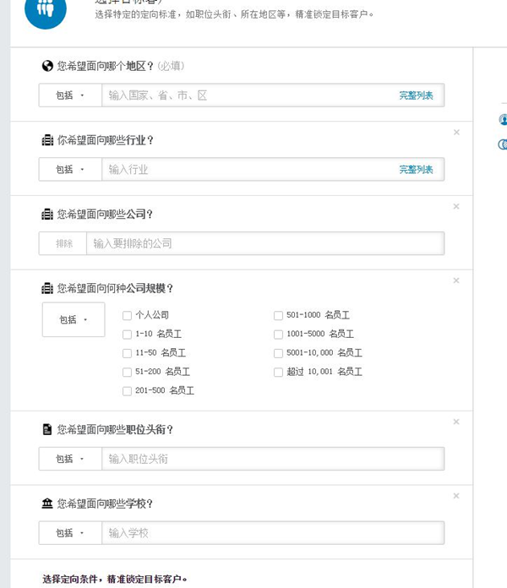Check the 超过 10,001 名员工 box
Image resolution: width=507 pixels, height=588 pixels.
[278, 372]
